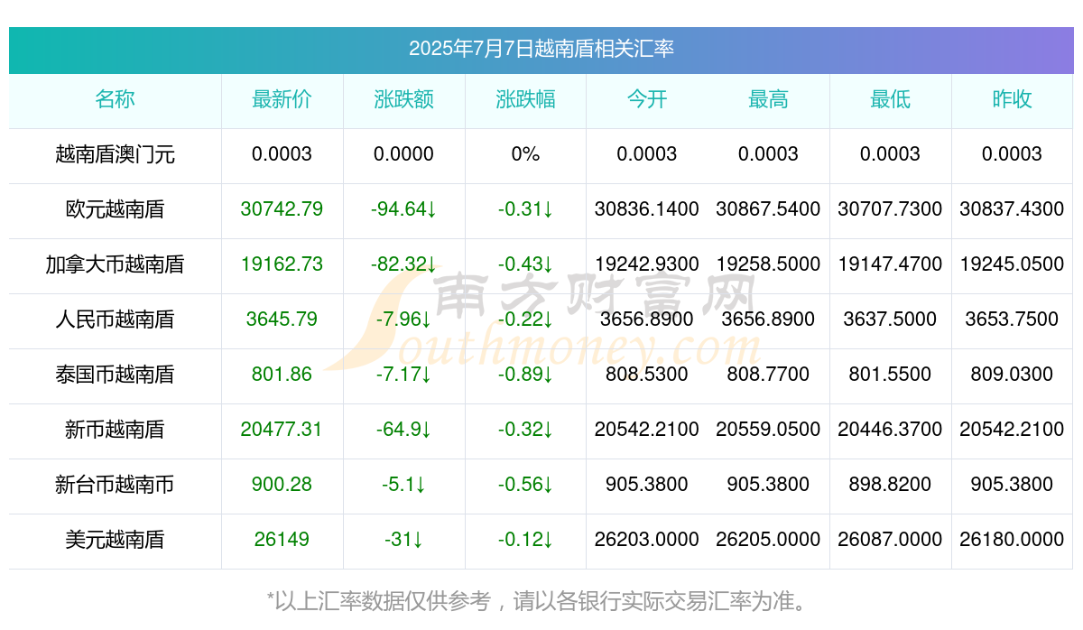The width and height of the screenshot is (1083, 630).
Task: Click previous close 809.0300
Action: (x=1012, y=375)
